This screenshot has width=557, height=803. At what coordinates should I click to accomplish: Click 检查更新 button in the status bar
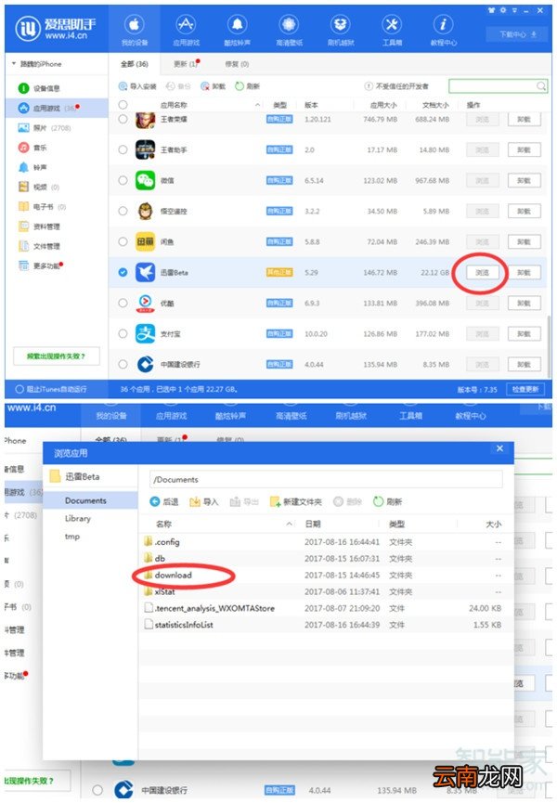525,389
